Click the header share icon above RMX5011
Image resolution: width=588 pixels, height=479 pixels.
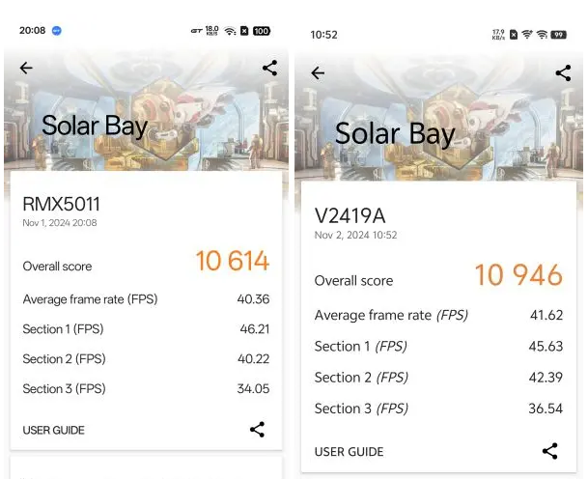[269, 68]
